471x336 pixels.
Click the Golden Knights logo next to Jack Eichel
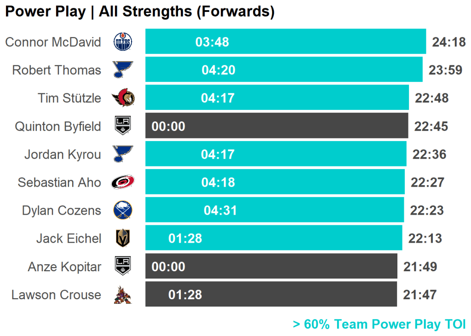coord(122,239)
